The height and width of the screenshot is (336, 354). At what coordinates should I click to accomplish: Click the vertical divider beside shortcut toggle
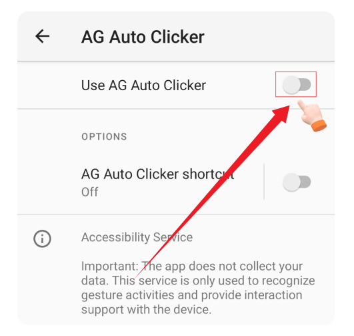tap(264, 182)
